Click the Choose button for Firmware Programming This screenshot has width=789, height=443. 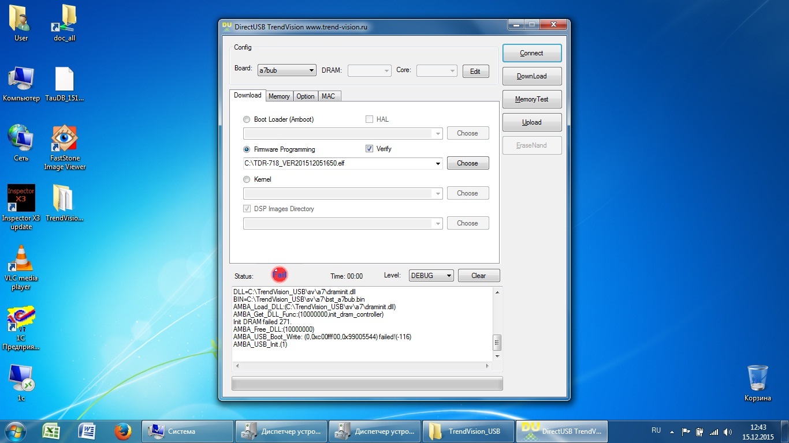tap(467, 163)
